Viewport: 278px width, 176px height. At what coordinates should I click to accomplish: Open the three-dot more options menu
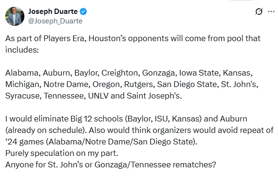[271, 11]
